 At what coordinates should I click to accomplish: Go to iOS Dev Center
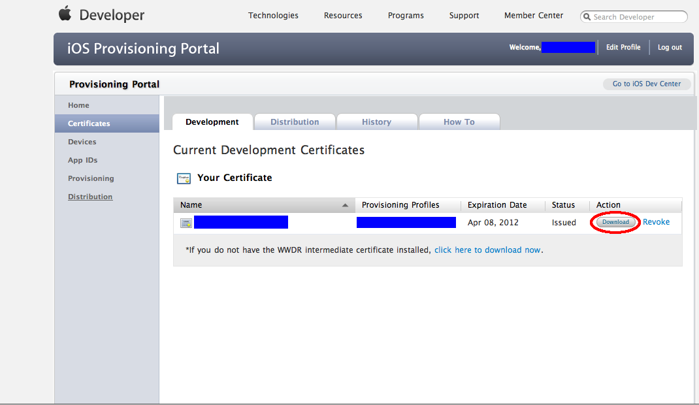pyautogui.click(x=646, y=84)
